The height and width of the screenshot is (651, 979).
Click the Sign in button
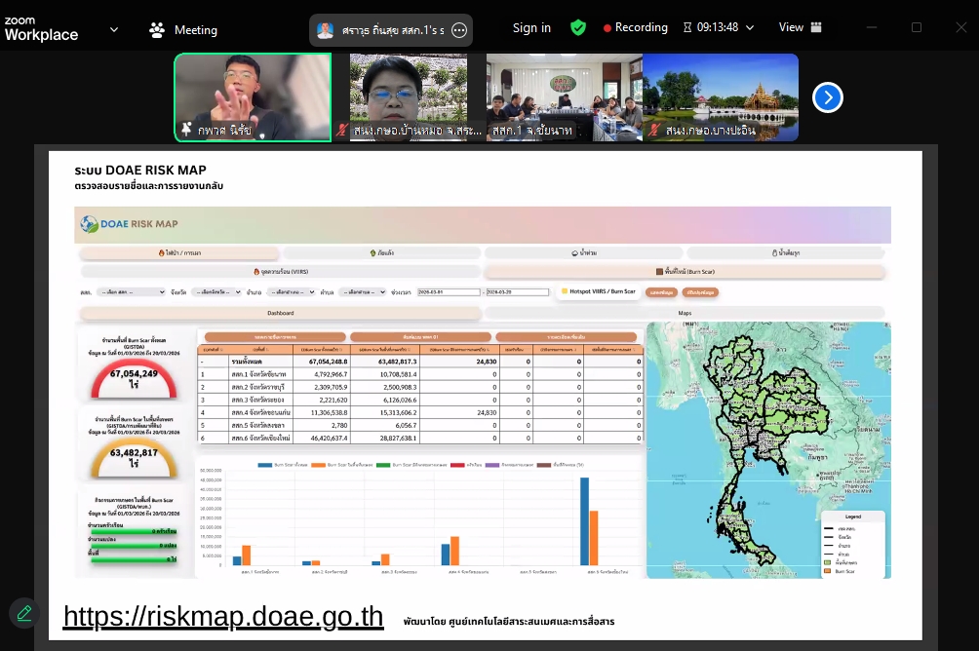click(531, 28)
